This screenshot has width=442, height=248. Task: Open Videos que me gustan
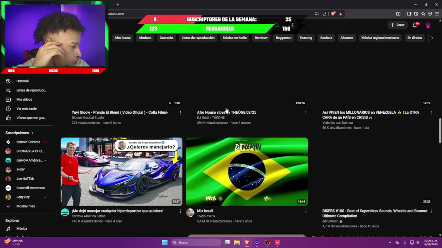click(x=26, y=118)
